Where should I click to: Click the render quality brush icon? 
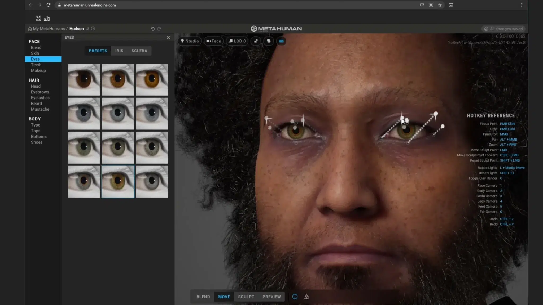click(x=256, y=41)
